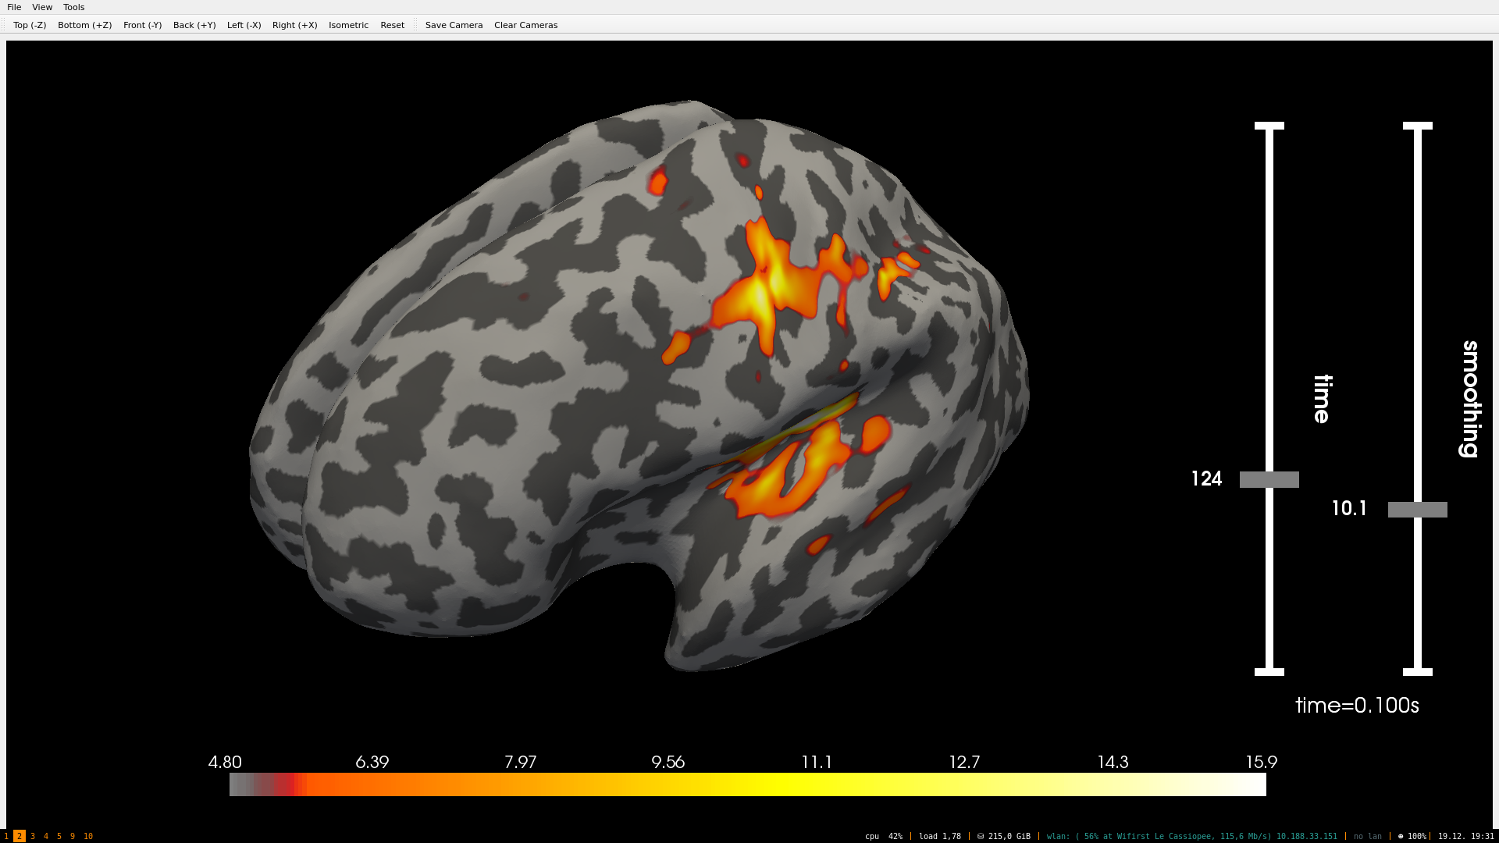Viewport: 1499px width, 843px height.
Task: Click Save Camera button
Action: click(454, 25)
